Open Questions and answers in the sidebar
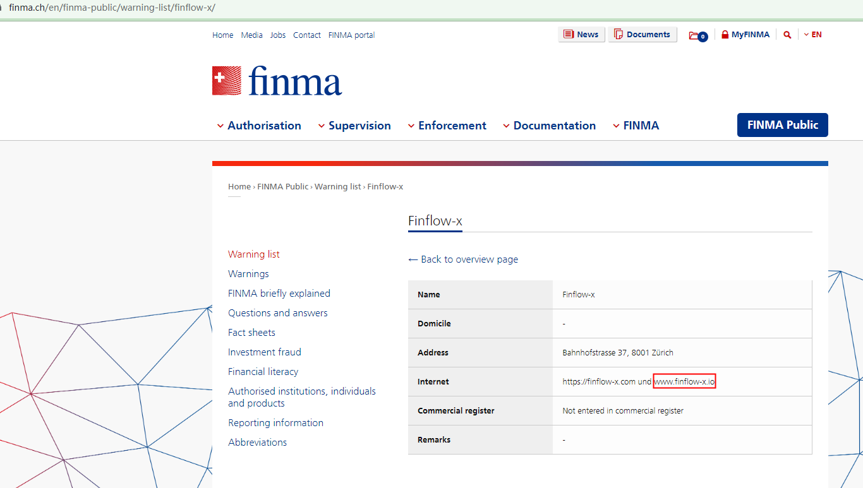The width and height of the screenshot is (863, 488). [x=277, y=313]
